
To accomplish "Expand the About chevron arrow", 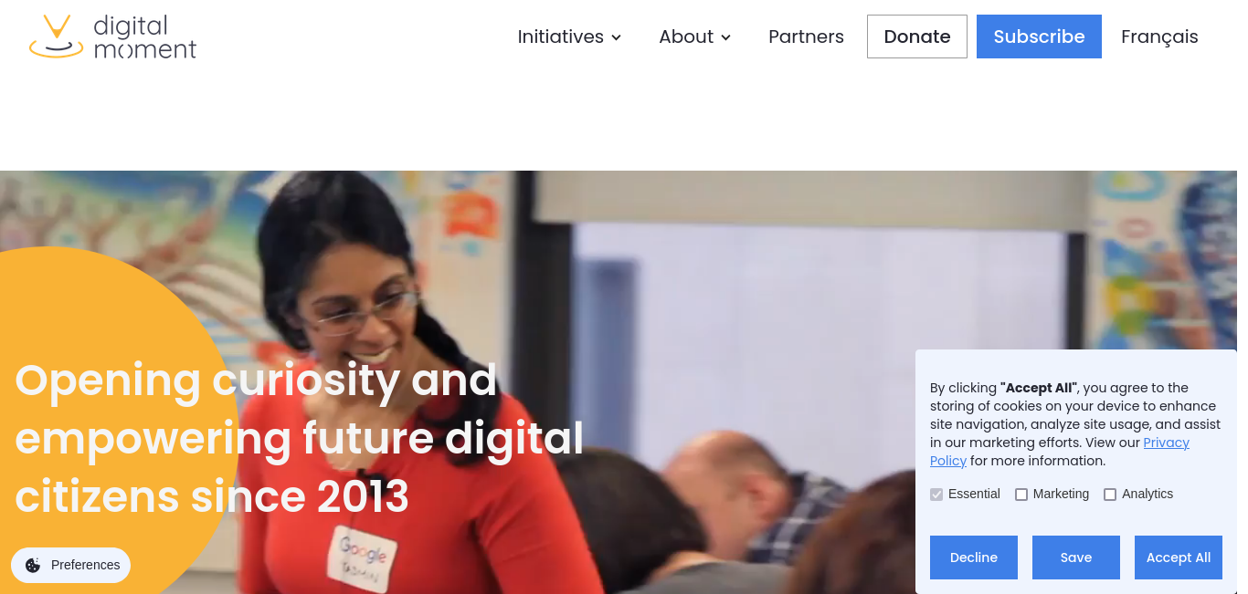I will [x=726, y=37].
